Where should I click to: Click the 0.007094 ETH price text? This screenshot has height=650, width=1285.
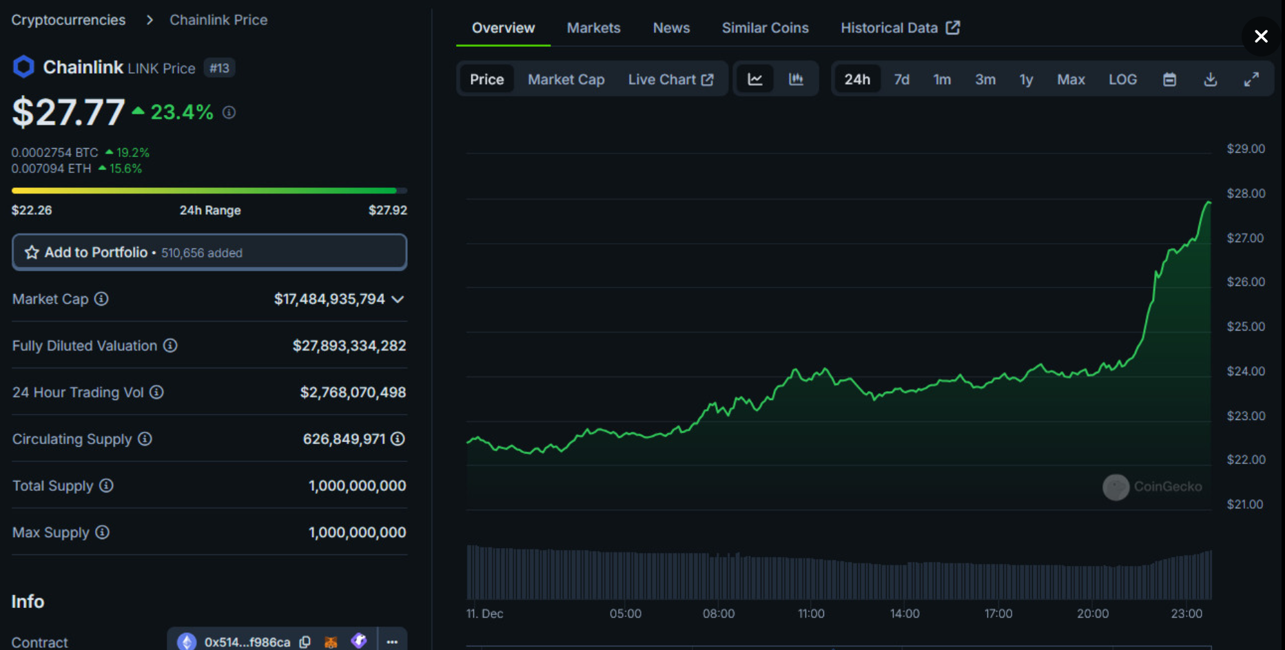pyautogui.click(x=51, y=168)
